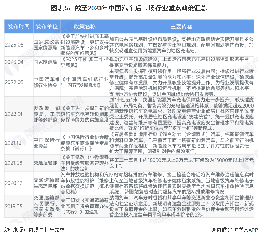Click the policy name 《关于加快推进充电基础设施建设…》

tap(85, 45)
